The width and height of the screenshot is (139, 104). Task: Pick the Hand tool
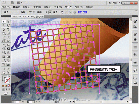pos(4,73)
